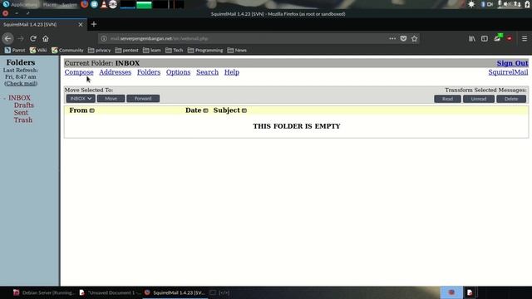This screenshot has height=299, width=532.
Task: Click the red extension icon in toolbar
Action: pos(510,39)
